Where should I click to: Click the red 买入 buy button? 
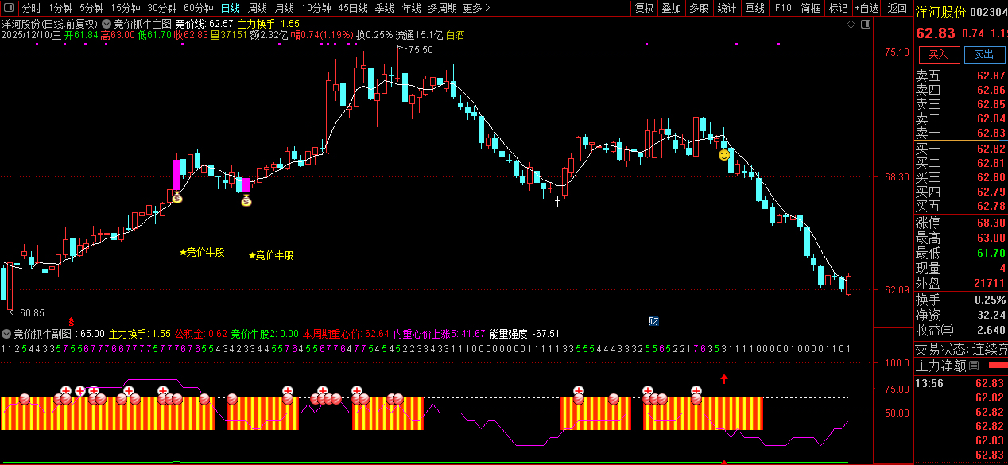[x=939, y=54]
